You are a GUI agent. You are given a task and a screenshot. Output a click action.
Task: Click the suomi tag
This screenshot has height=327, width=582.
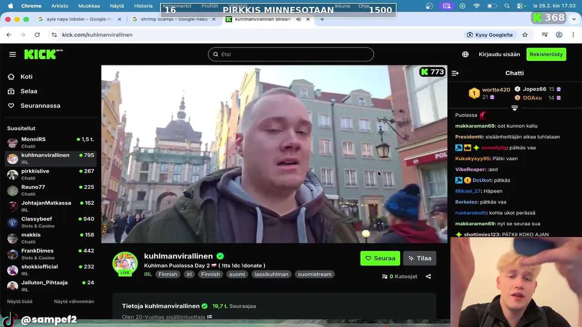coord(237,274)
